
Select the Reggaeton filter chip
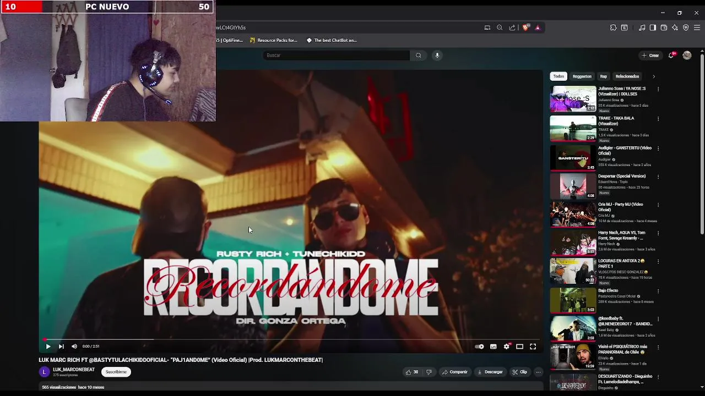coord(582,76)
